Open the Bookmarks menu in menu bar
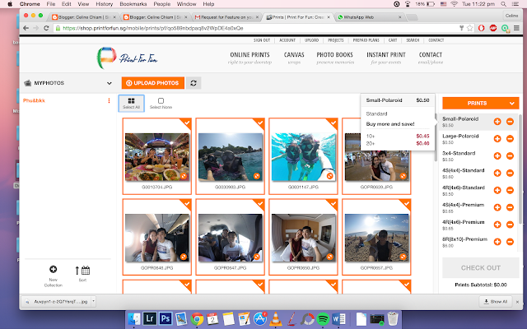527x329 pixels. tap(133, 4)
